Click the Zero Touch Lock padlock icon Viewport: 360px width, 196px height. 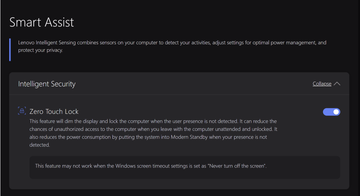tap(22, 111)
